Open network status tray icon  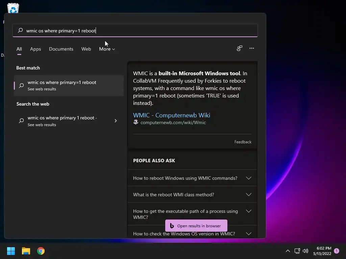click(x=297, y=251)
